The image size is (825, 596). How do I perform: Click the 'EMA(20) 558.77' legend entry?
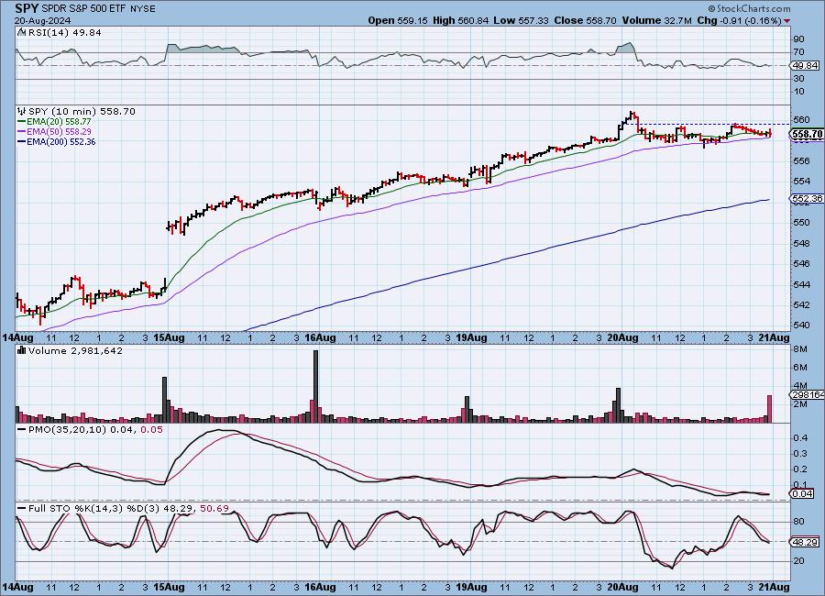click(x=59, y=122)
